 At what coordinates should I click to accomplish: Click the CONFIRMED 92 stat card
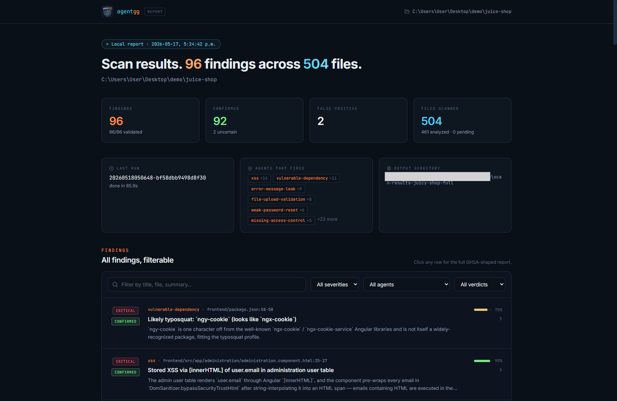pyautogui.click(x=254, y=121)
